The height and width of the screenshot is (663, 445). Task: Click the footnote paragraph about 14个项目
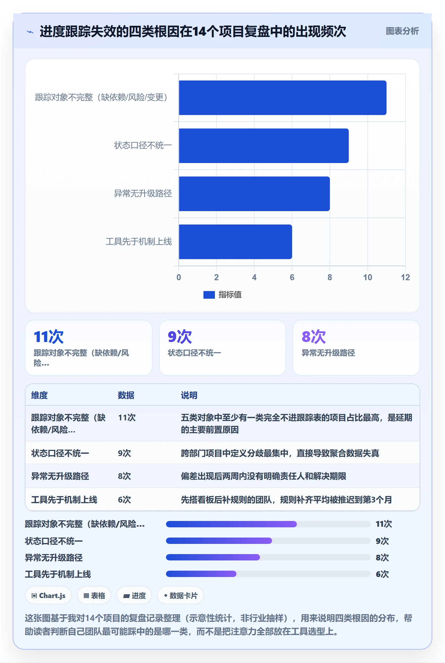[x=218, y=625]
